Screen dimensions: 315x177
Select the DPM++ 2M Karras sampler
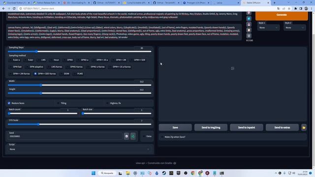(20, 74)
